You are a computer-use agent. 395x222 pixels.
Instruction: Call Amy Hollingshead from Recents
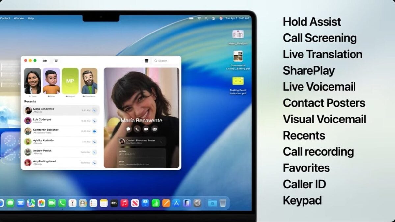click(95, 162)
